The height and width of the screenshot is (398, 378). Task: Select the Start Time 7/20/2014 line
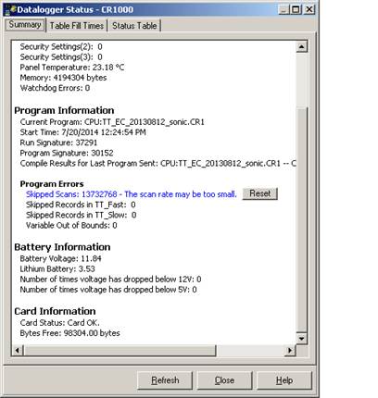(x=82, y=132)
